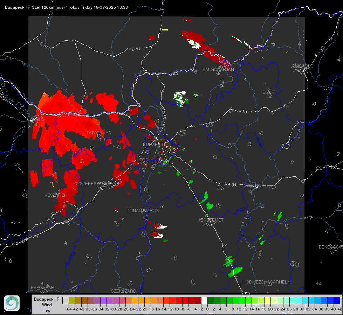343x315 pixels.
Task: Click the TATABÁNYA city label
Action: pyautogui.click(x=98, y=133)
